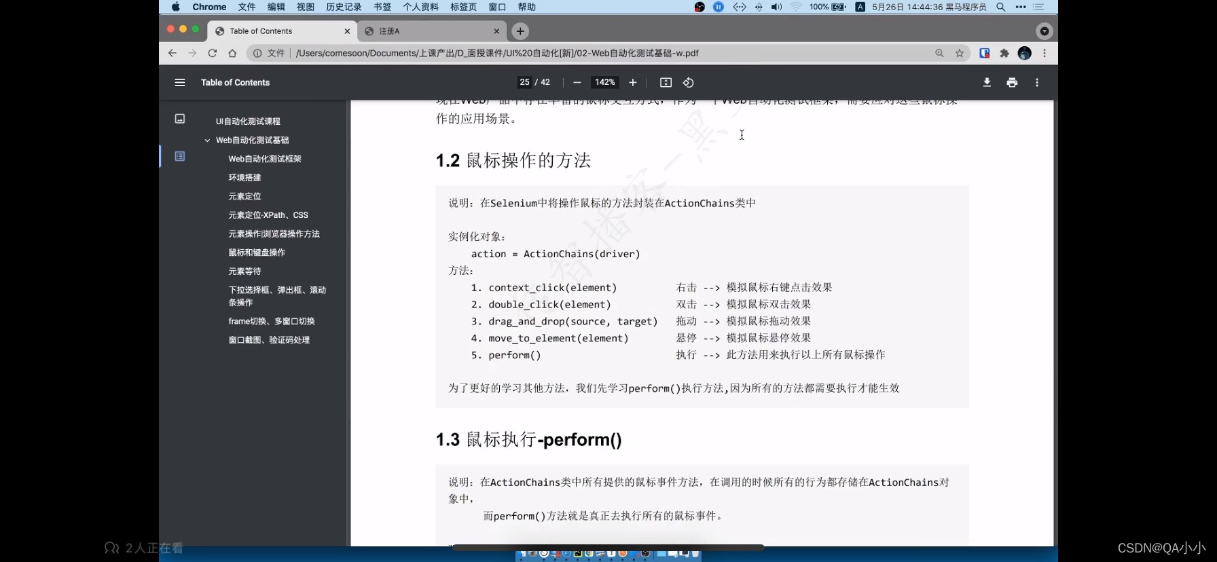Open the Chrome profile avatar
The height and width of the screenshot is (562, 1217).
click(1025, 53)
